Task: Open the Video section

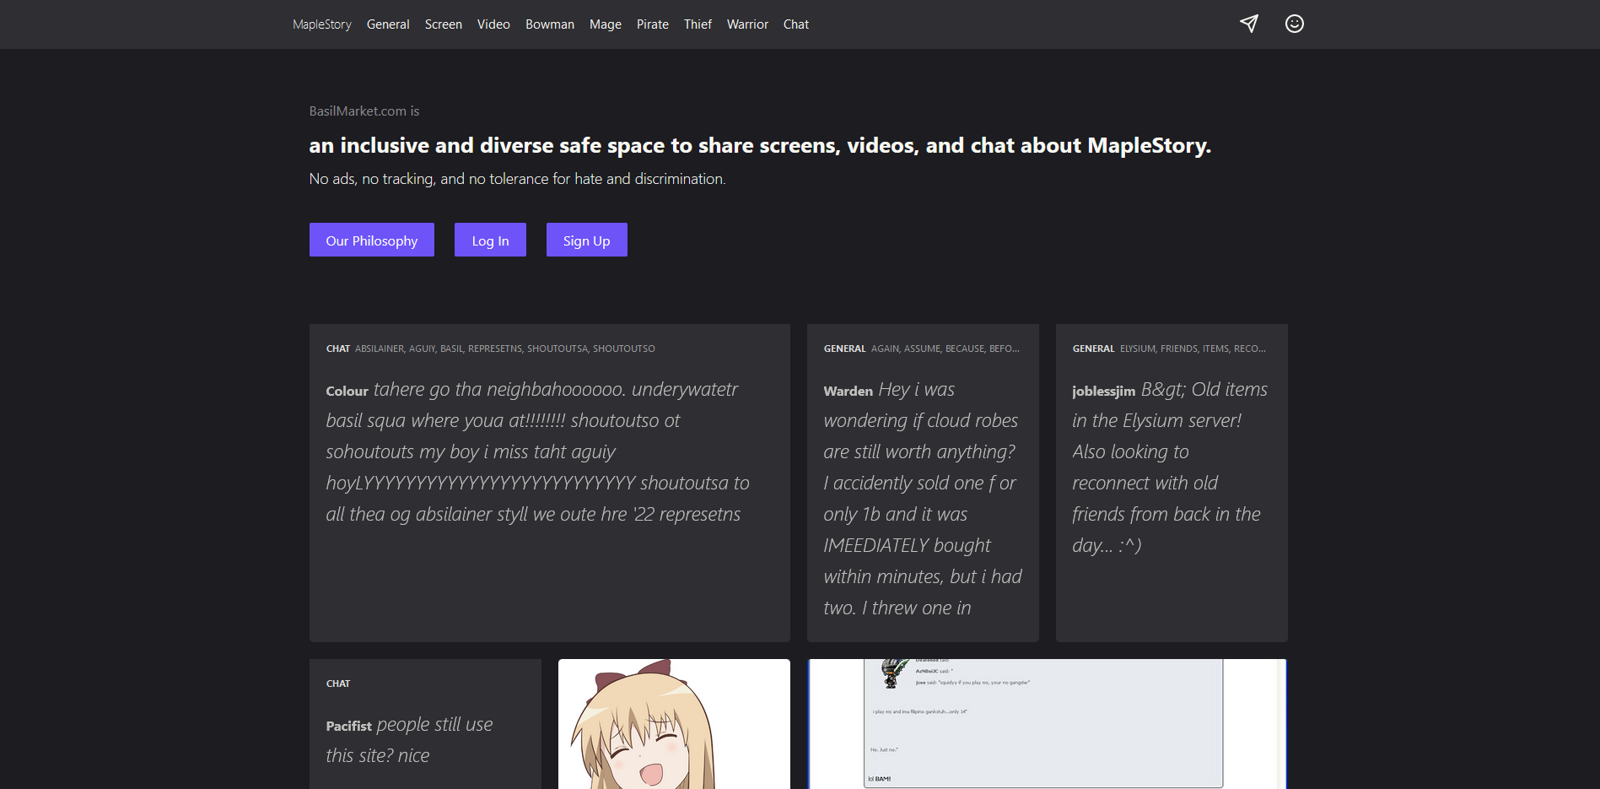Action: point(493,24)
